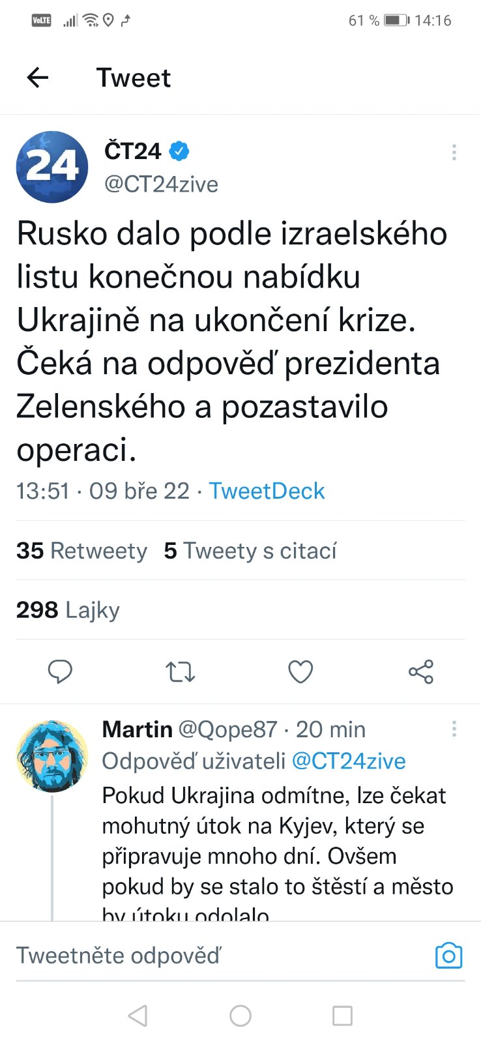
Task: Open recent apps with square button
Action: (342, 1016)
